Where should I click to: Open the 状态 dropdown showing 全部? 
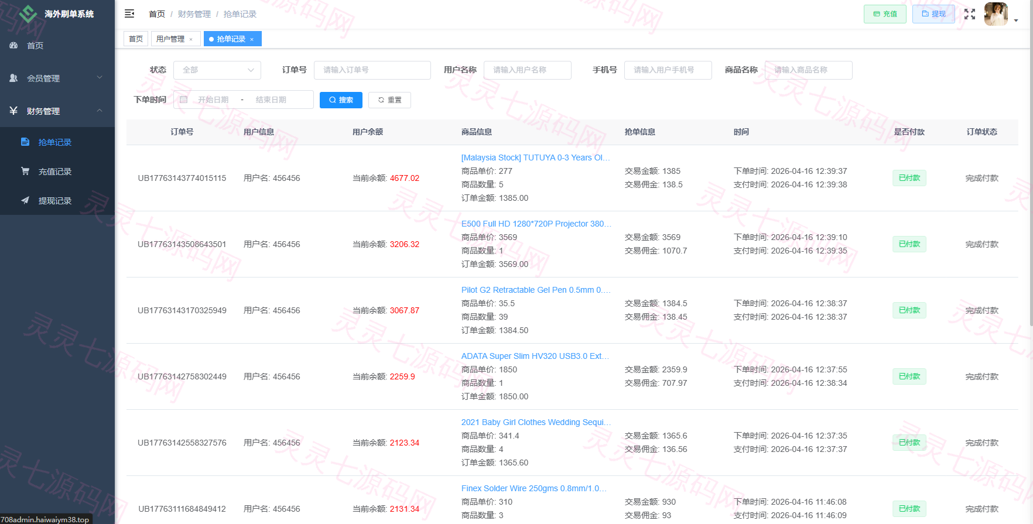[217, 70]
